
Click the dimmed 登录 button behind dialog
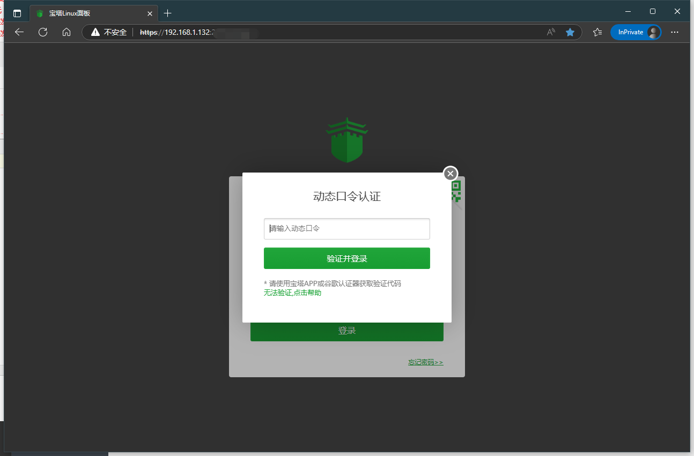[x=347, y=331]
